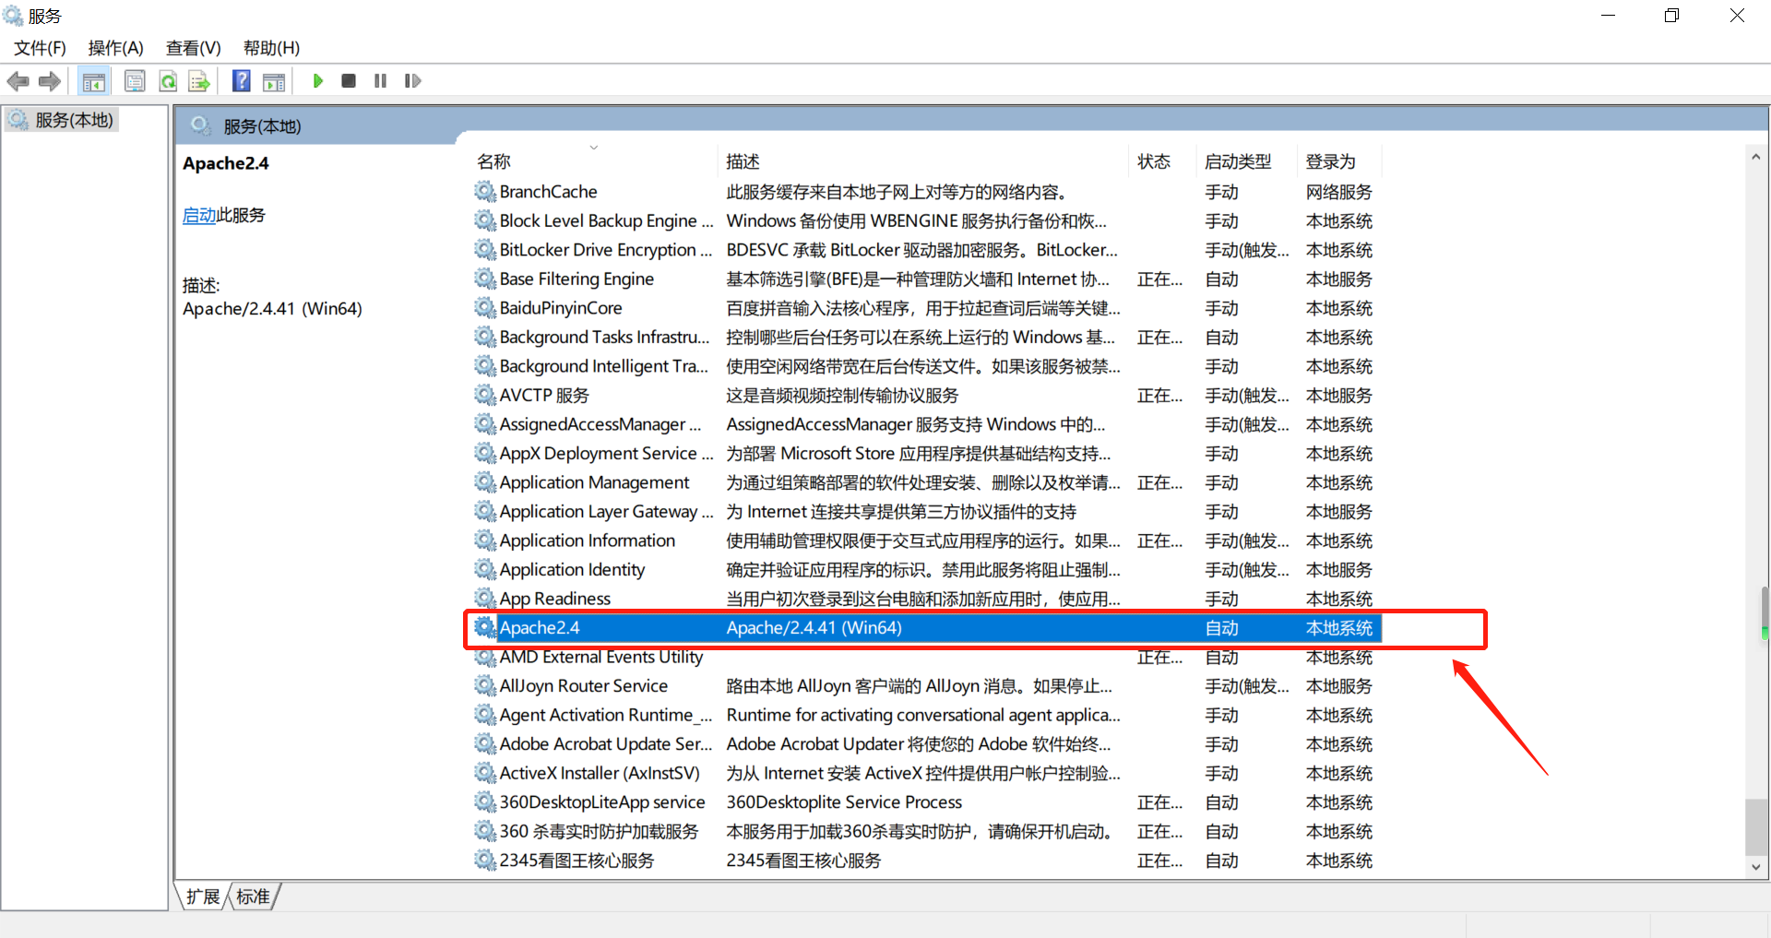Select the BranchCache service row
Screen dimensions: 1771x938
[x=926, y=192]
